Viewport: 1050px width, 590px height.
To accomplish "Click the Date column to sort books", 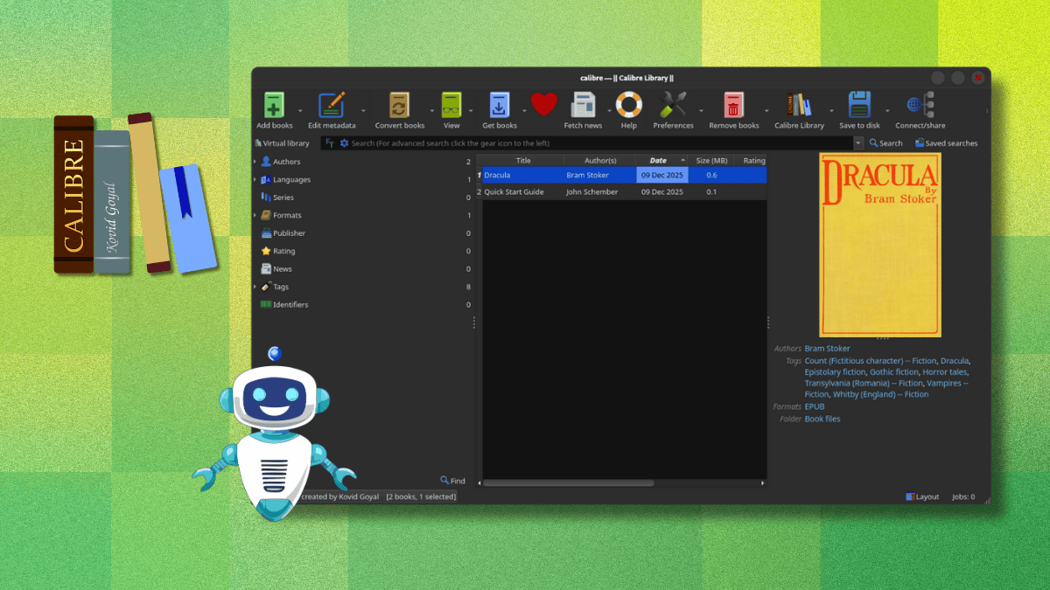I will coord(661,160).
